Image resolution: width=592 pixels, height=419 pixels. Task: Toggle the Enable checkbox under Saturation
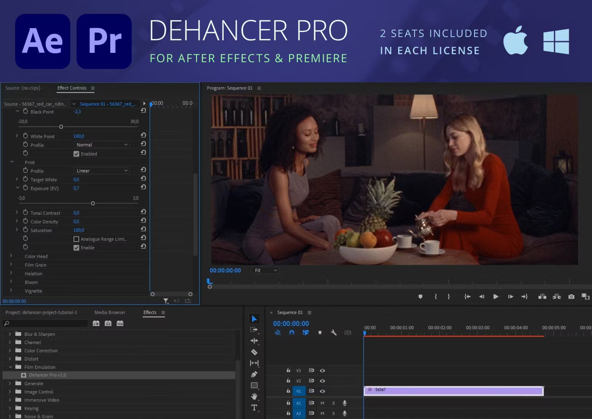76,248
